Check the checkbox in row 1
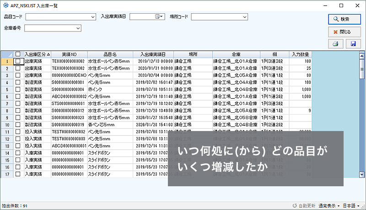Image resolution: width=366 pixels, height=210 pixels. 18,61
